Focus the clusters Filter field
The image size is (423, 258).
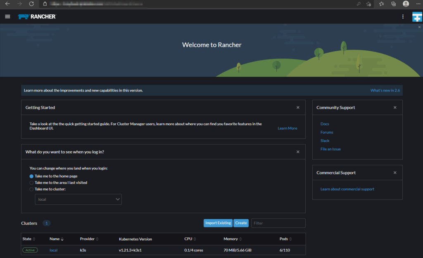278,223
